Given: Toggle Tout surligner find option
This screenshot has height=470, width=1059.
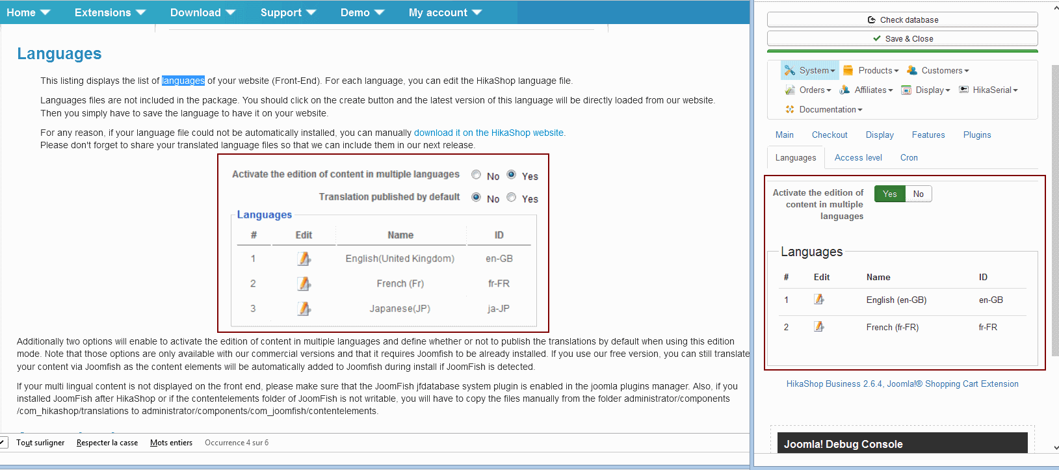Looking at the screenshot, I should point(40,443).
